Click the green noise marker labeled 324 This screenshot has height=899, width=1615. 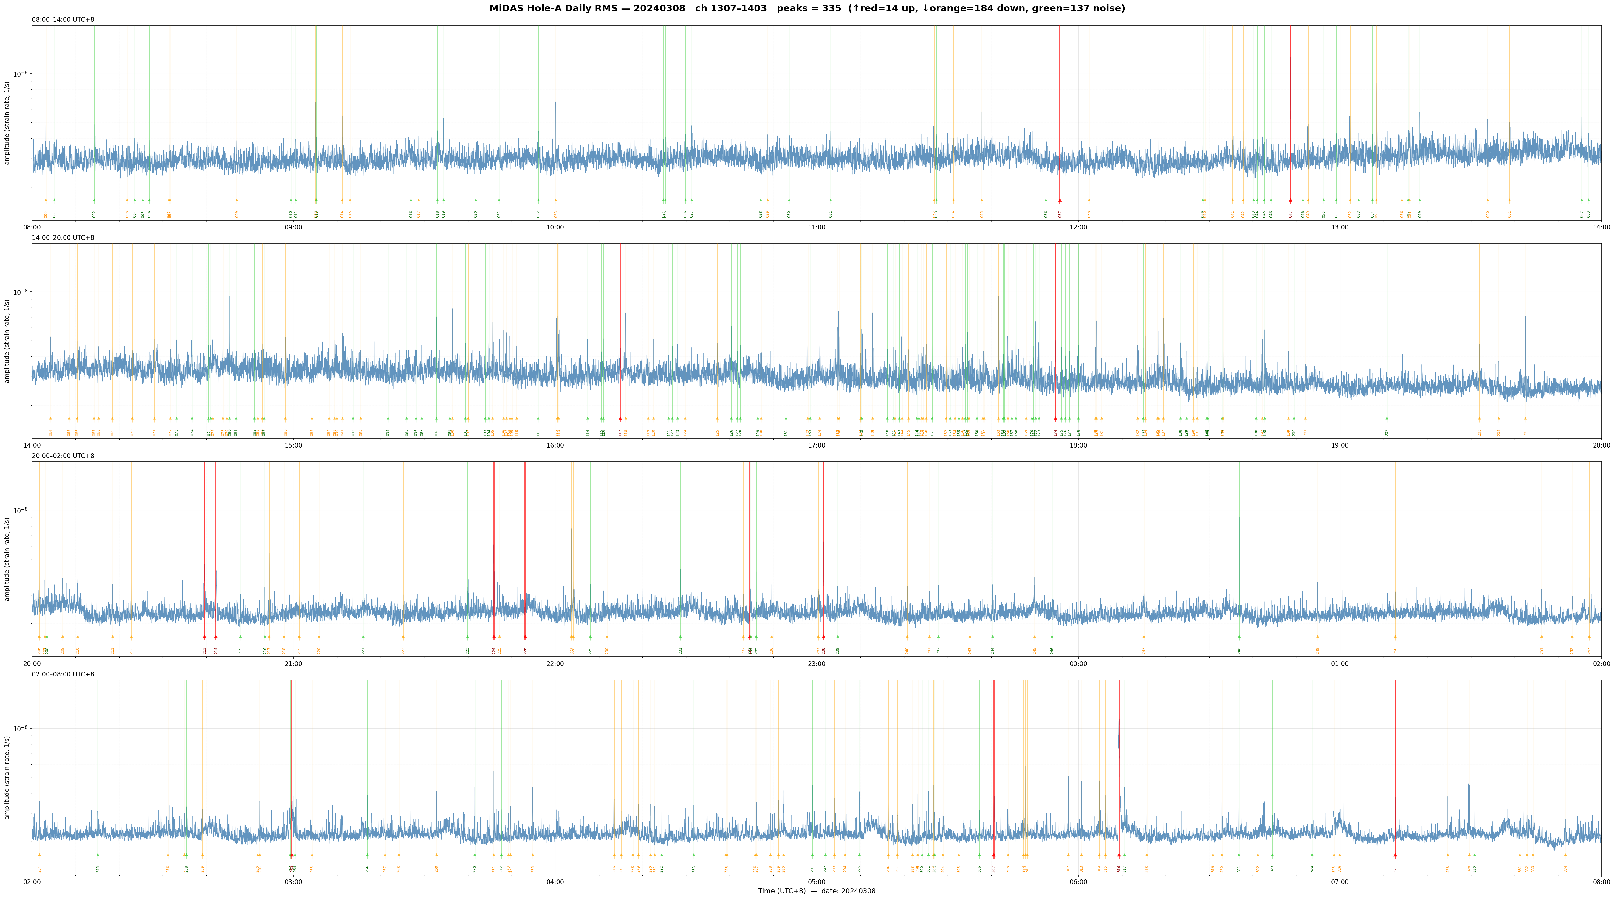coord(1311,855)
